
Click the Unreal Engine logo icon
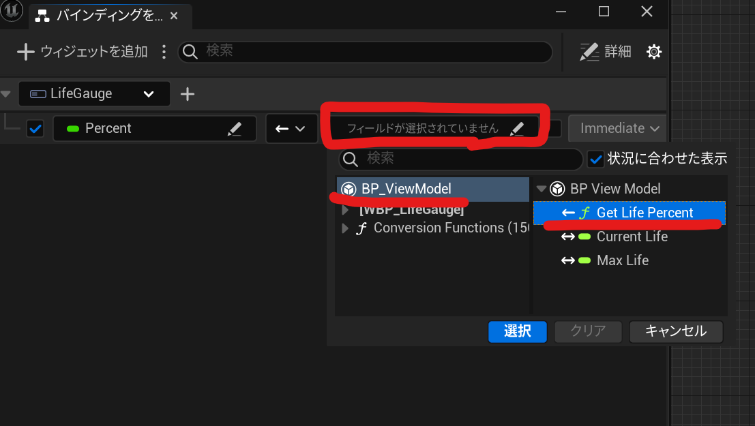click(x=12, y=11)
